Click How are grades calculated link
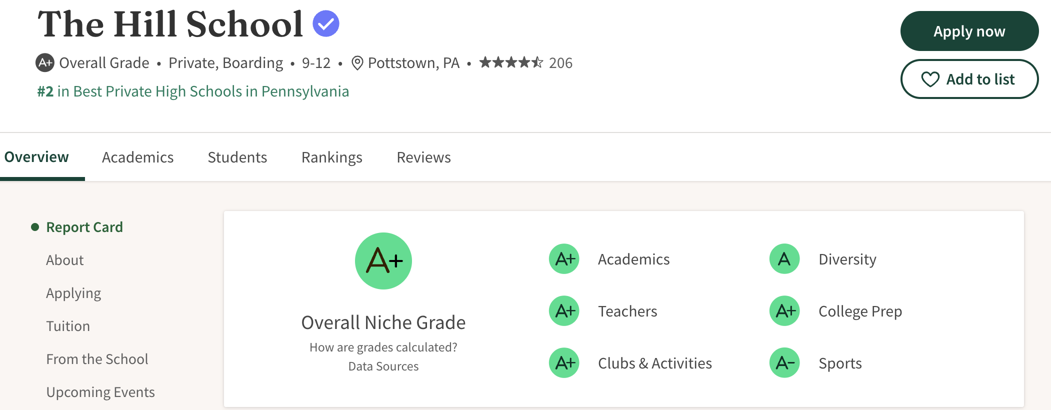The height and width of the screenshot is (410, 1051). tap(383, 347)
